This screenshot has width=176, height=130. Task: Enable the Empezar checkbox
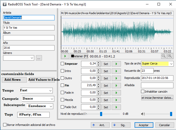pos(63,64)
